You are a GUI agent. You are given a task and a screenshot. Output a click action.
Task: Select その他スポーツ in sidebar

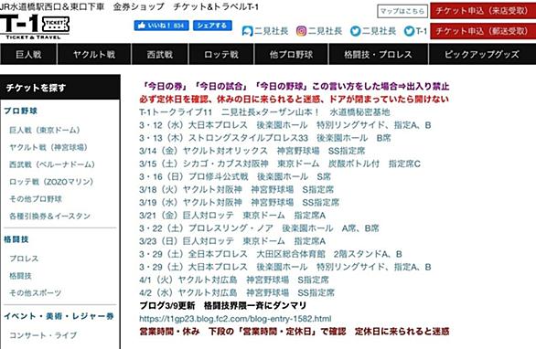(35, 292)
